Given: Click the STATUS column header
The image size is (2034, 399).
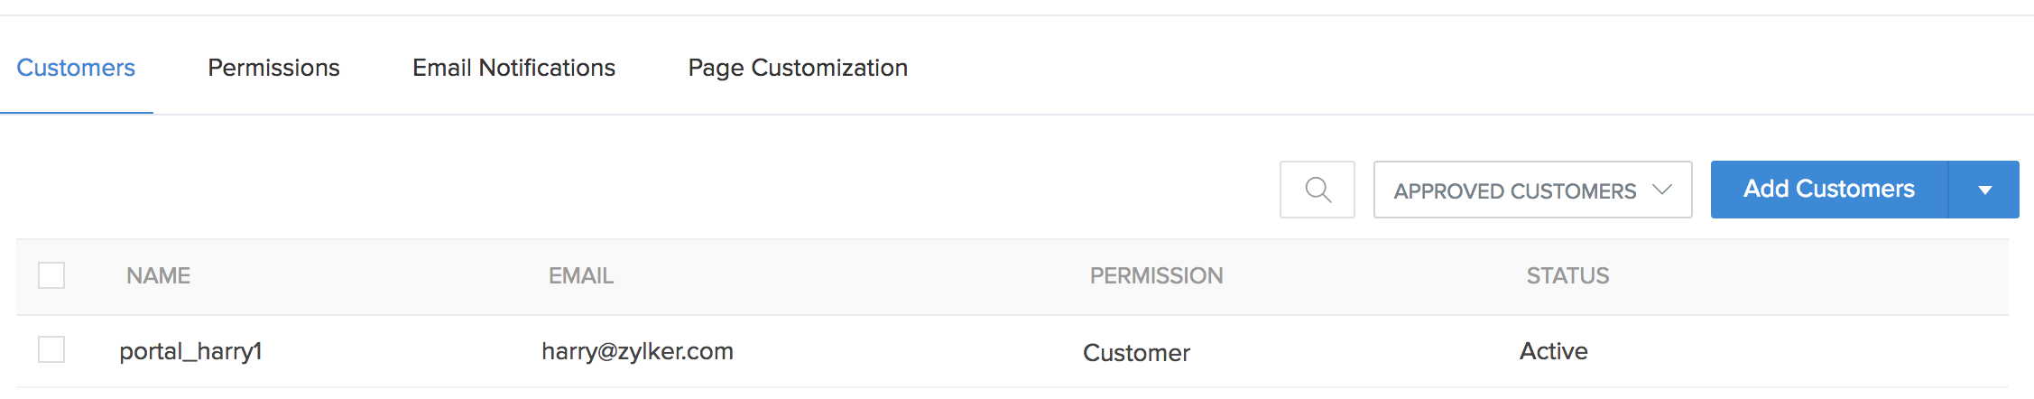Looking at the screenshot, I should point(1567,276).
